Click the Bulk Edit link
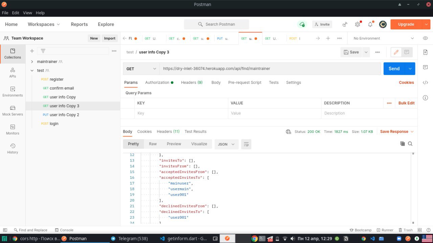 tap(406, 103)
